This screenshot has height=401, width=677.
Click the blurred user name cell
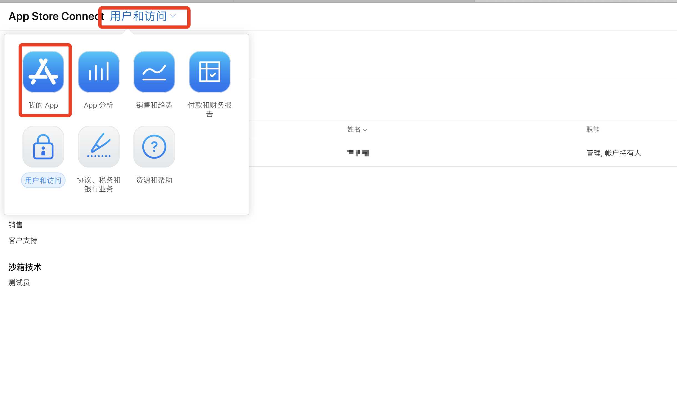(x=358, y=153)
